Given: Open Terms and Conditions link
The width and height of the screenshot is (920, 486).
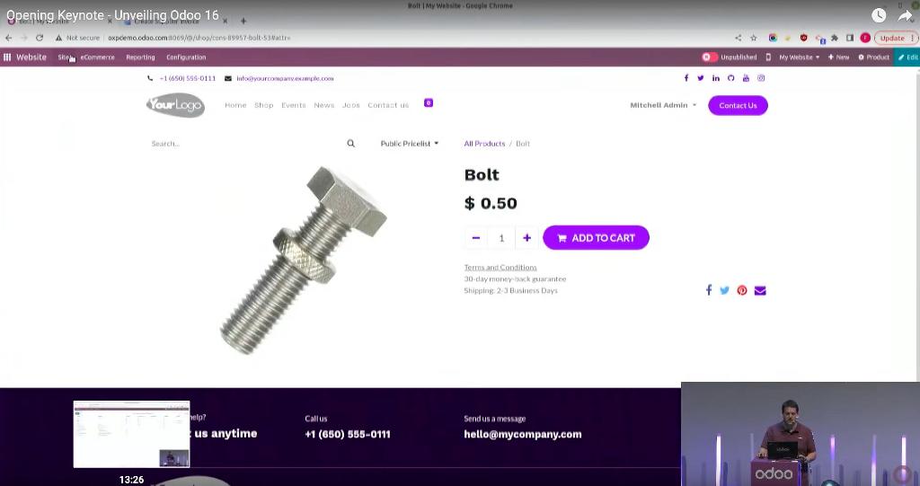Looking at the screenshot, I should 500,267.
